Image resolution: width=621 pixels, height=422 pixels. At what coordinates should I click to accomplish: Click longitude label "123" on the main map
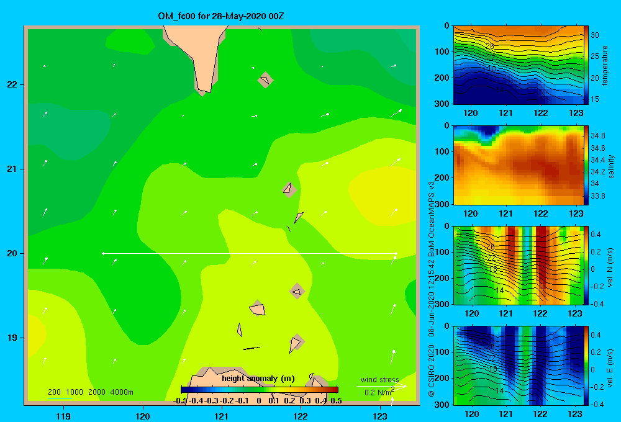pyautogui.click(x=380, y=416)
